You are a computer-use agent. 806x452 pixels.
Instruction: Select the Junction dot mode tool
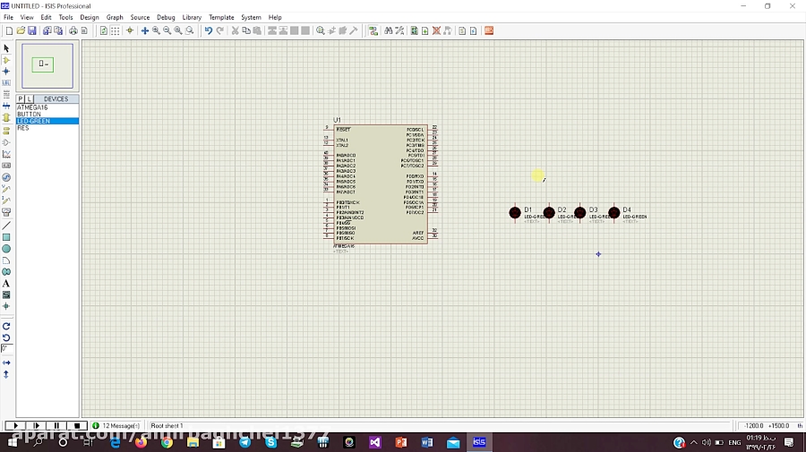click(6, 72)
